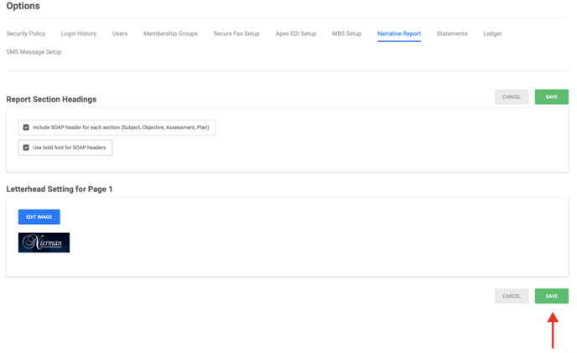This screenshot has width=577, height=353.
Task: Click the Edit Image button
Action: pyautogui.click(x=39, y=217)
